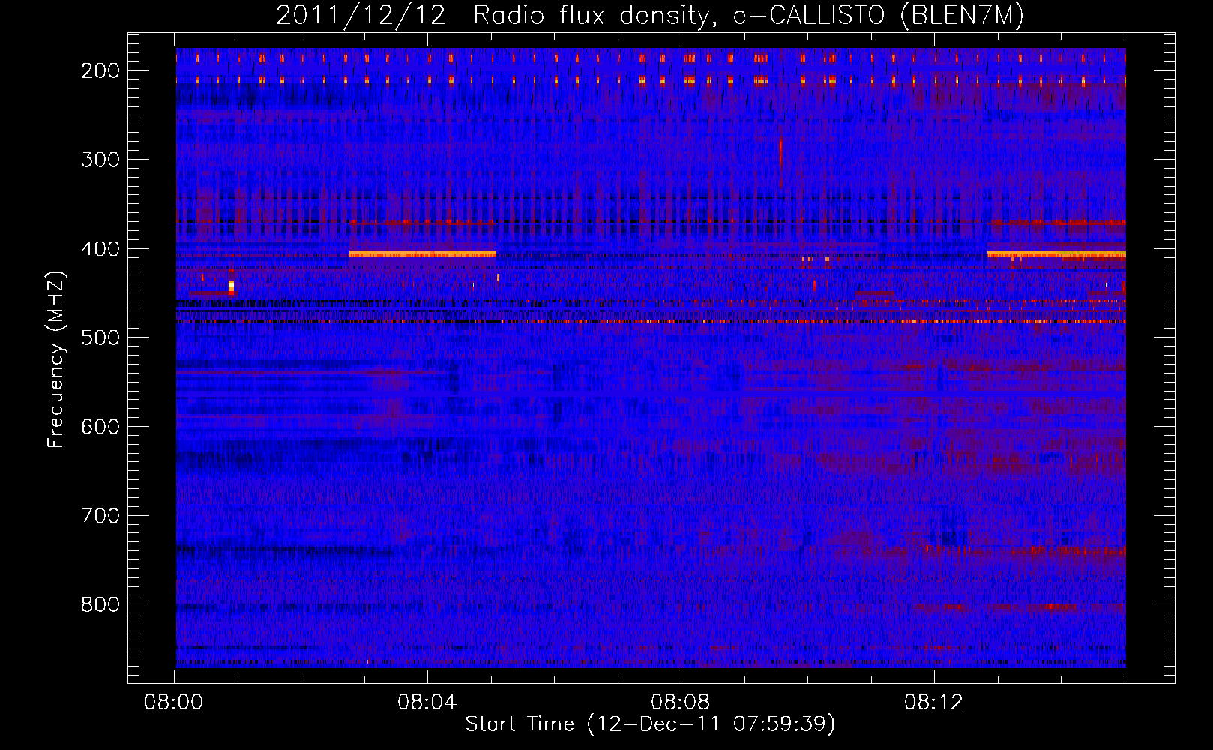Click the 700 frequency axis label
This screenshot has height=750, width=1213.
click(x=100, y=515)
